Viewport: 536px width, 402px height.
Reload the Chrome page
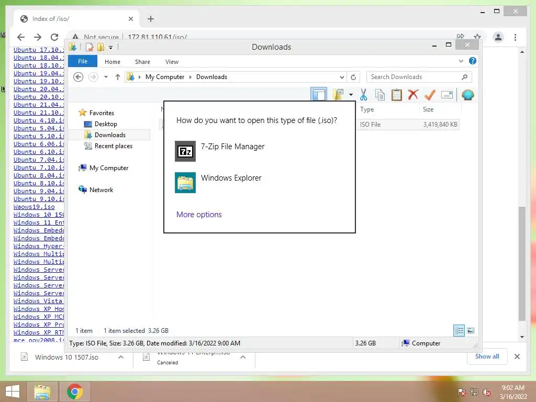coord(54,37)
